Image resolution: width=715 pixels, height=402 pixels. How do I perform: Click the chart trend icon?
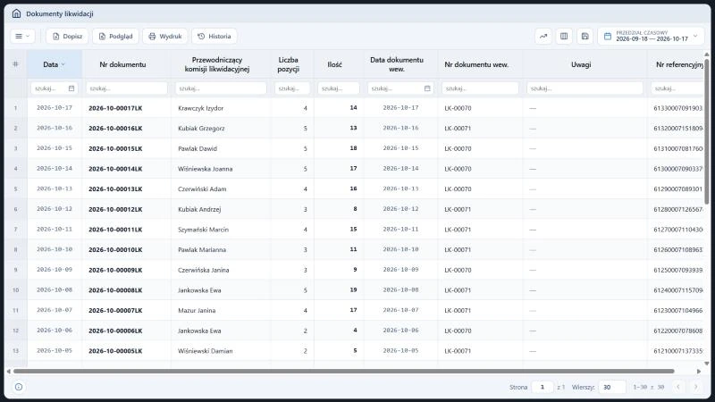point(543,36)
